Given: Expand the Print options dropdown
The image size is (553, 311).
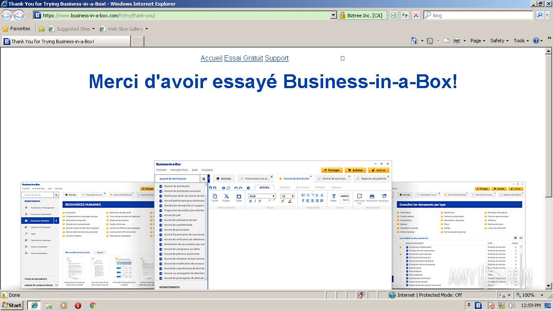Looking at the screenshot, I should [x=464, y=41].
